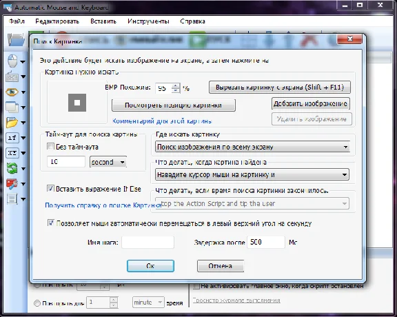This screenshot has height=317, width=397.
Task: Toggle Вставить выражение If Else checkbox
Action: 50,188
